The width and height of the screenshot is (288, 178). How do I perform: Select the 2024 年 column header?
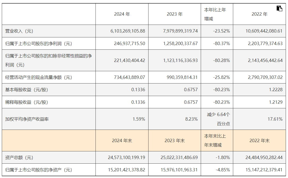pos(122,14)
